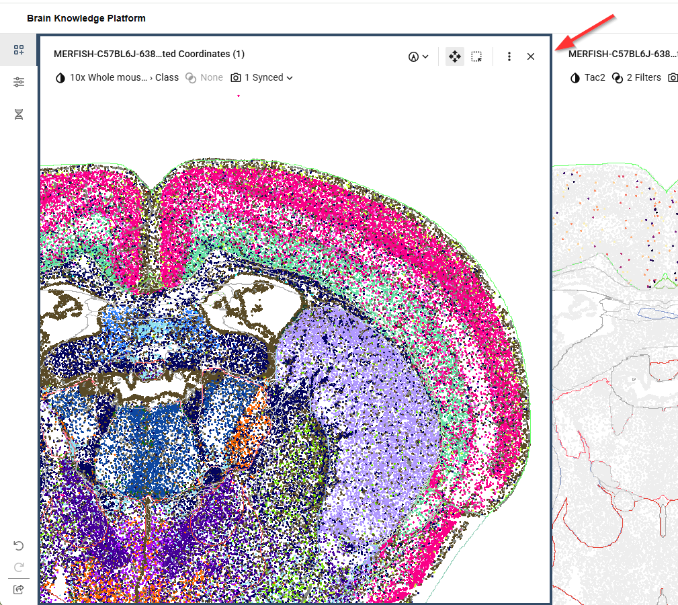Open the '10x Whole mous… › Class' color setting

point(124,77)
